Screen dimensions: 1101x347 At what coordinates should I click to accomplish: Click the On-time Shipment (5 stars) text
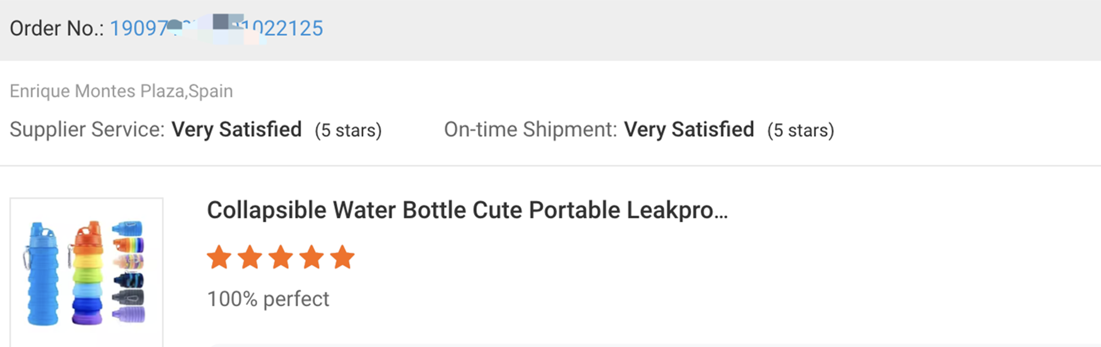(x=800, y=130)
